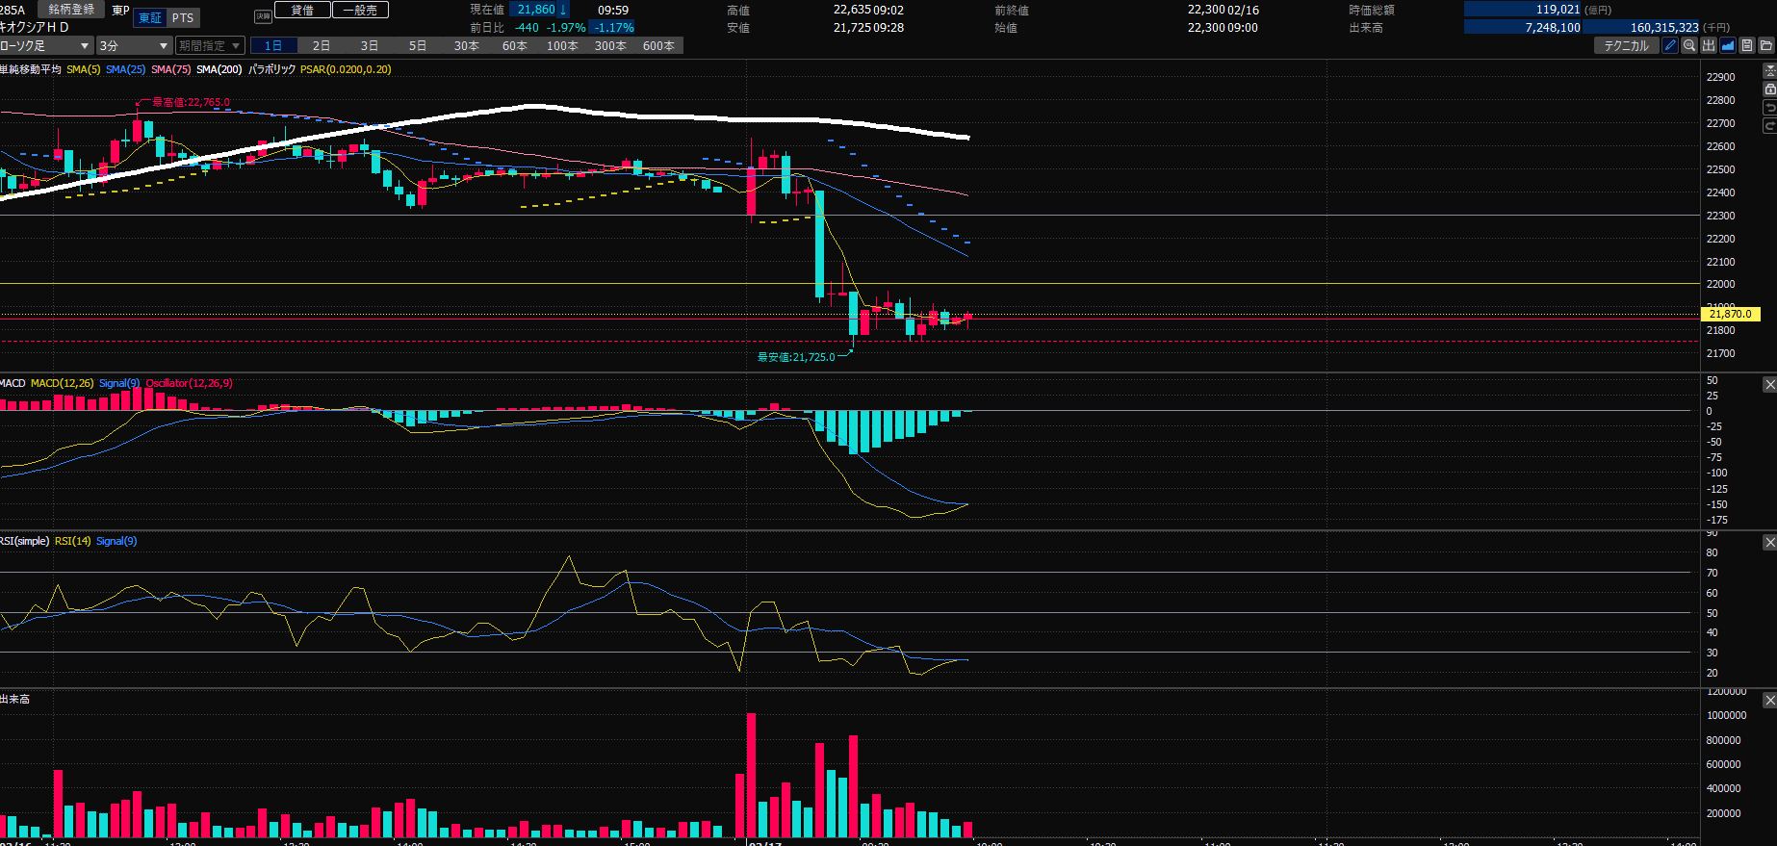Toggle the price scale lock icon

[x=1769, y=89]
